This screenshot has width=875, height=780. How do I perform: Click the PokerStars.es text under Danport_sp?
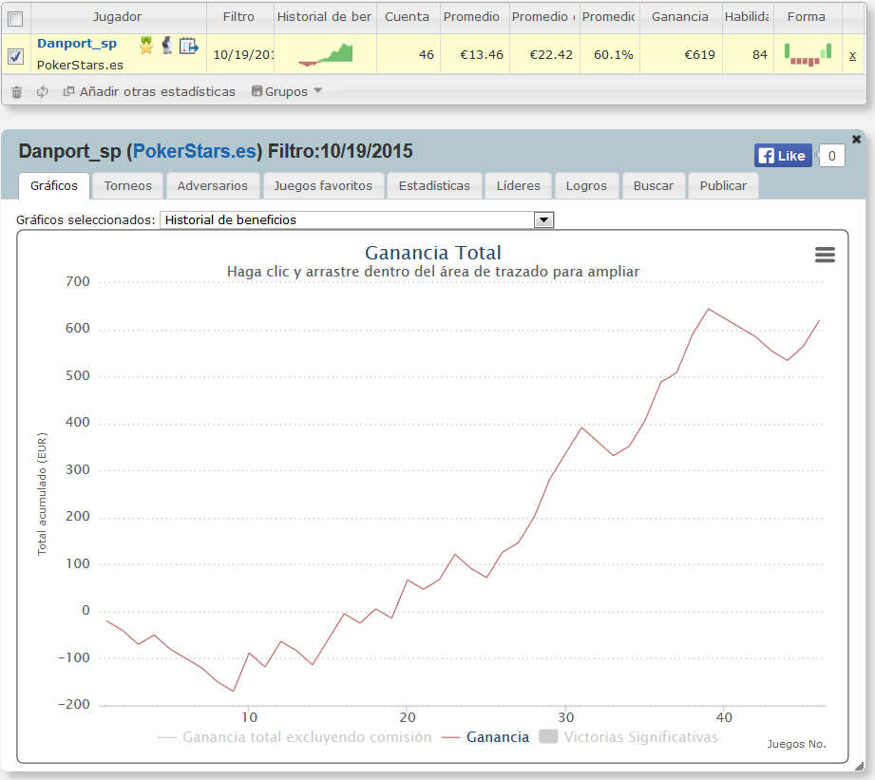[x=80, y=66]
